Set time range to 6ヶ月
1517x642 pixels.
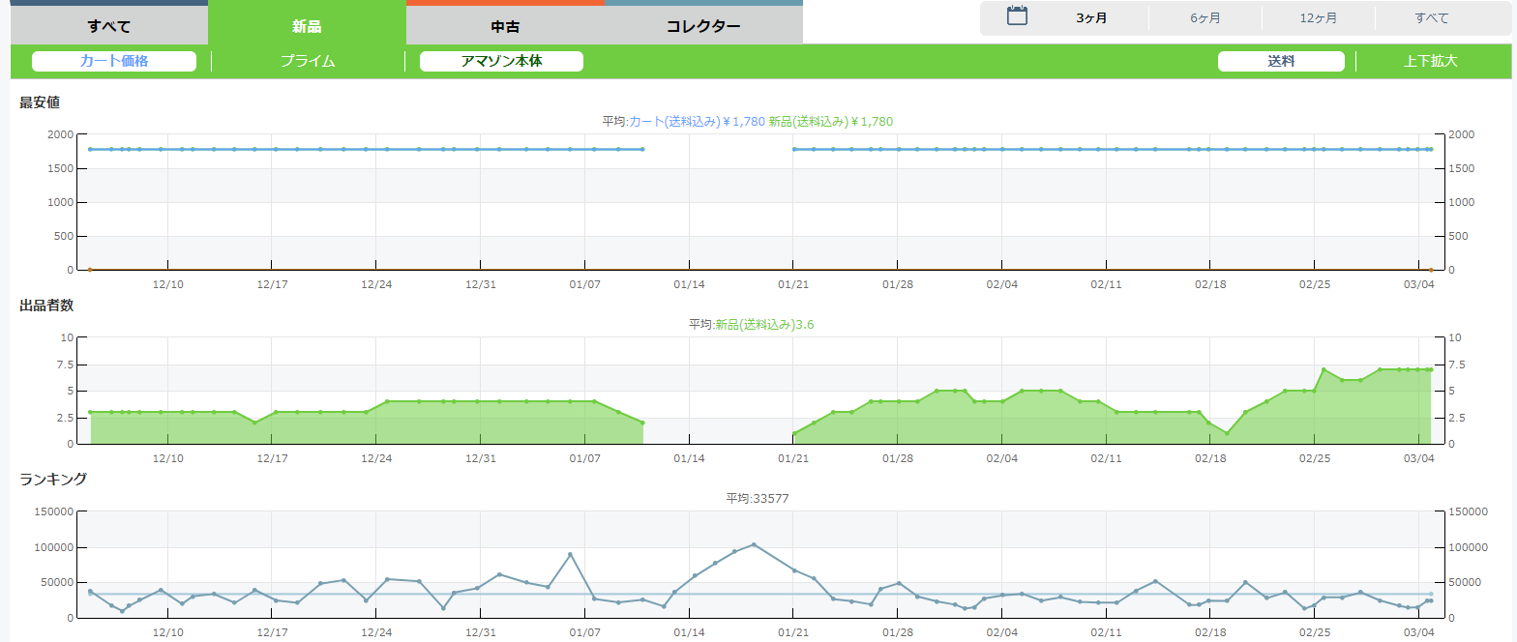click(1205, 18)
